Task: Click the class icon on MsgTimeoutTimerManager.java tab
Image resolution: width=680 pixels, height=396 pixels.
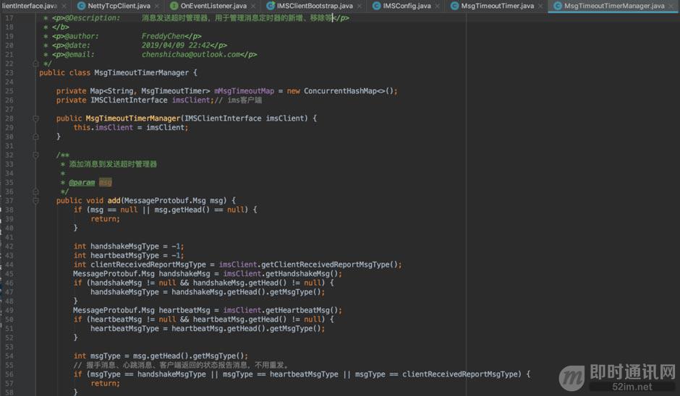Action: [x=558, y=6]
